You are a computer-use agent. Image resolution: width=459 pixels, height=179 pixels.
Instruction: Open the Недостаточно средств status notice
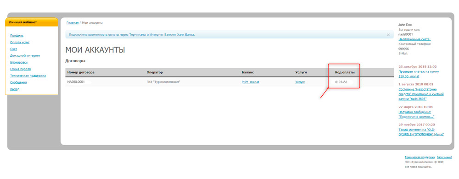coord(421,94)
